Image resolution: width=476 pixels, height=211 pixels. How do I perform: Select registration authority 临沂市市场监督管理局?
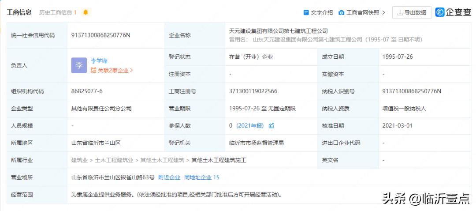tap(257, 143)
